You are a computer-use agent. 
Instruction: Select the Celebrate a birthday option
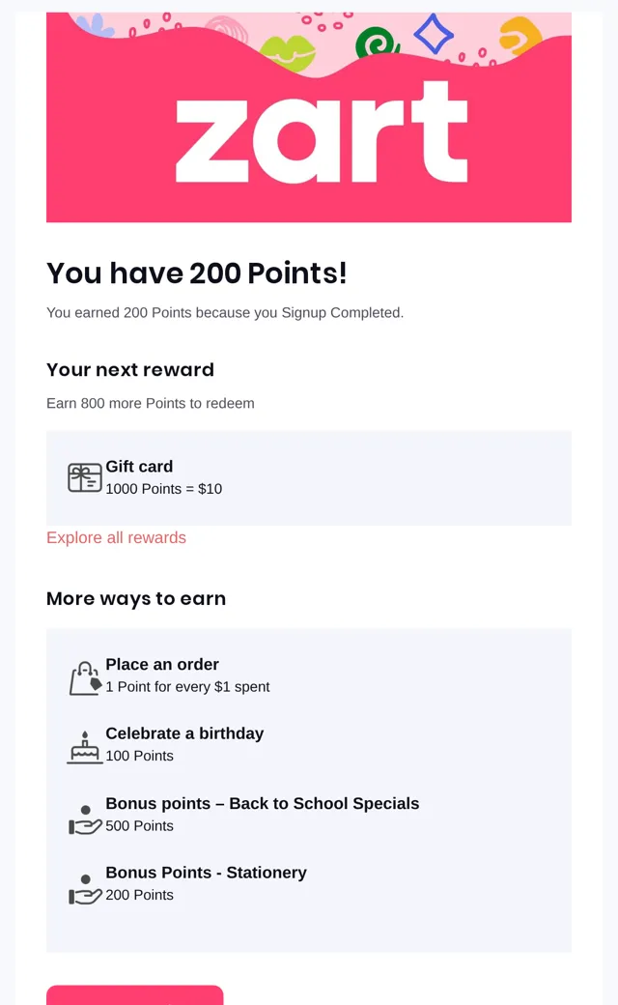[x=184, y=733]
